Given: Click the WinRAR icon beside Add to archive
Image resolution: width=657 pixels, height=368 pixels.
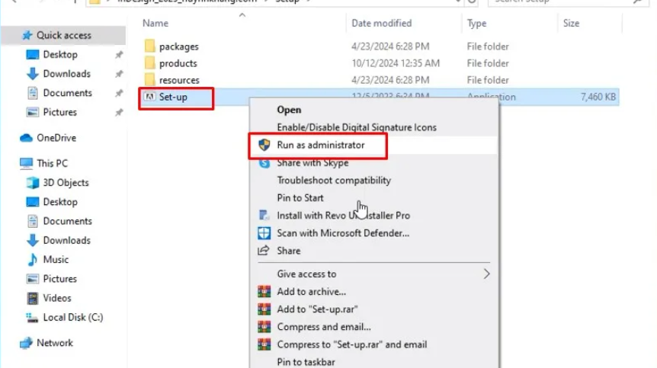Looking at the screenshot, I should [264, 292].
